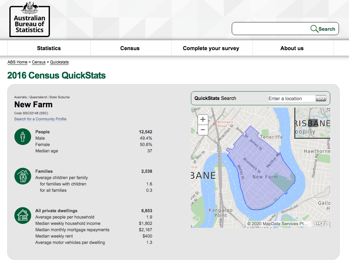Click the New Farm label on map
This screenshot has width=349, height=264.
[x=265, y=177]
